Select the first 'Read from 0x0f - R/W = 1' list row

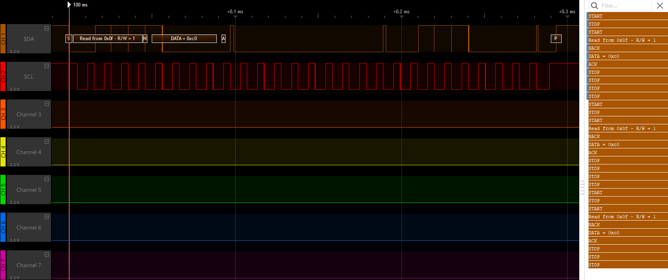tap(627, 40)
